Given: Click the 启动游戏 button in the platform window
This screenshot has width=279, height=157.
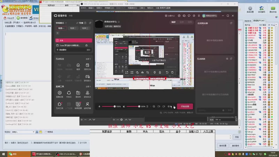Looking at the screenshot, I should pyautogui.click(x=236, y=145).
